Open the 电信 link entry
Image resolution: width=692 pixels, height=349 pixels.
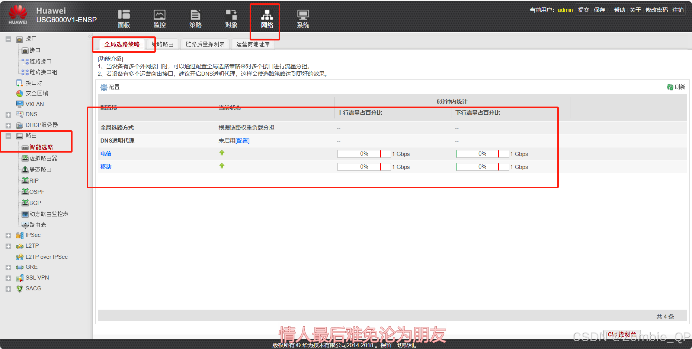pos(106,154)
